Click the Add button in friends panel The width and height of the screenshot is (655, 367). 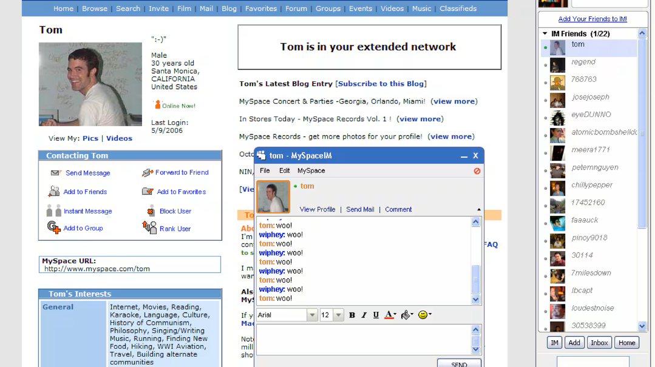click(574, 343)
